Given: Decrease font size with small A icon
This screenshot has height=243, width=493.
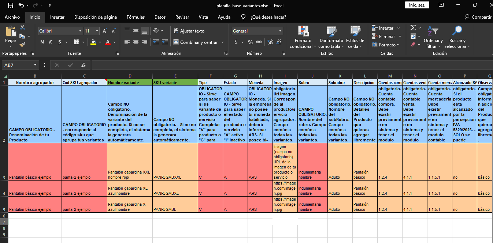Looking at the screenshot, I should [x=114, y=31].
